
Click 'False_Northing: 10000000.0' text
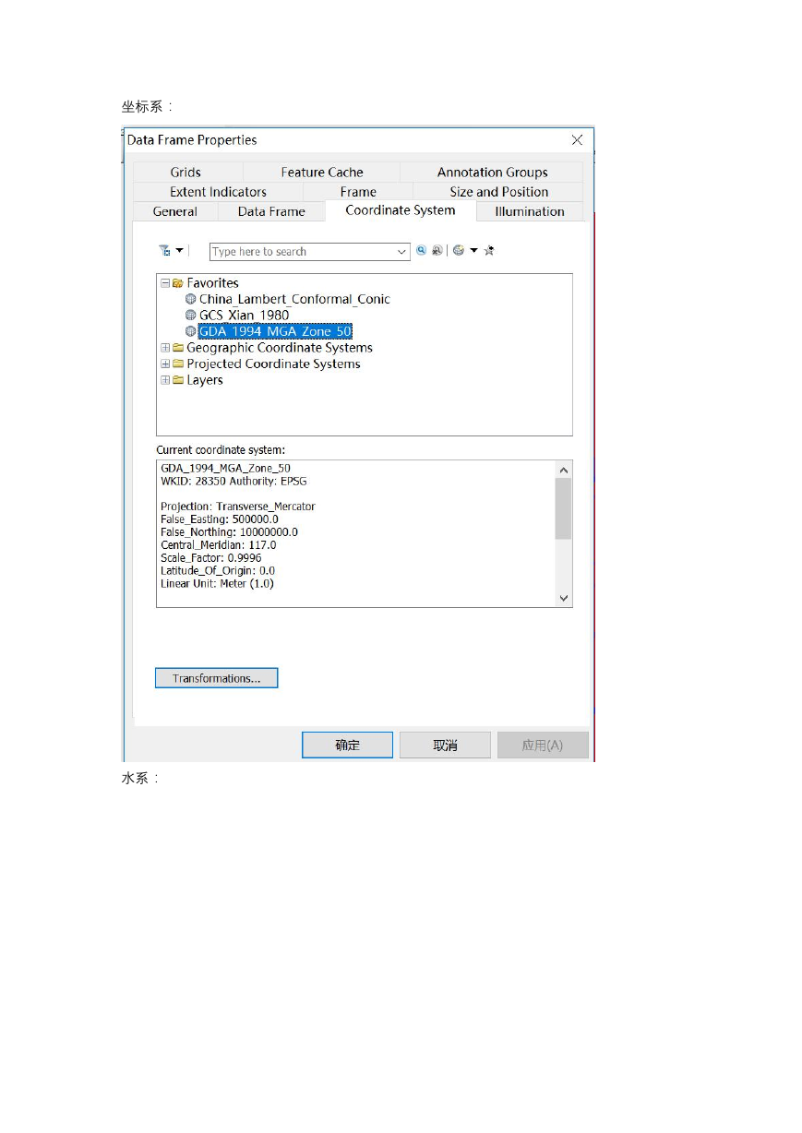pyautogui.click(x=229, y=532)
